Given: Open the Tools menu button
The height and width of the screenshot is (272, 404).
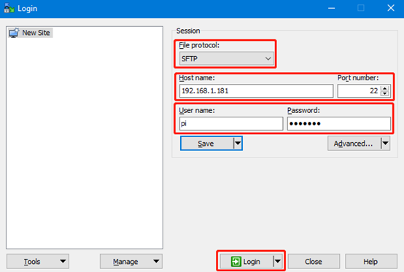Looking at the screenshot, I should [x=38, y=262].
